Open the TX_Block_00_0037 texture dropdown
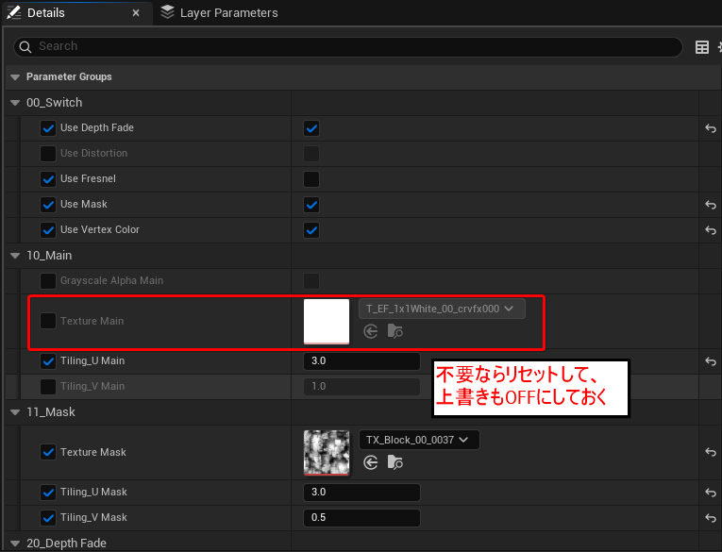 [419, 440]
